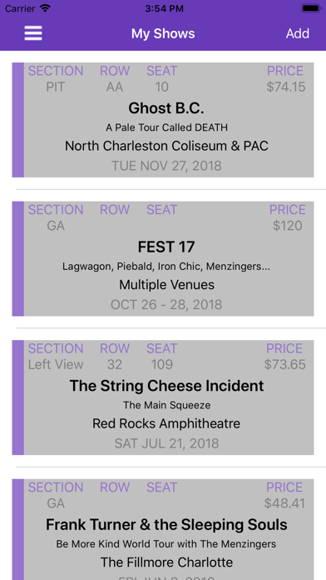Open the hamburger menu icon
The image size is (326, 580).
pos(33,33)
